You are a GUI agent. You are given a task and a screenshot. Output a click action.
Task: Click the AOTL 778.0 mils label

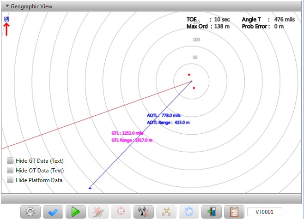(164, 116)
